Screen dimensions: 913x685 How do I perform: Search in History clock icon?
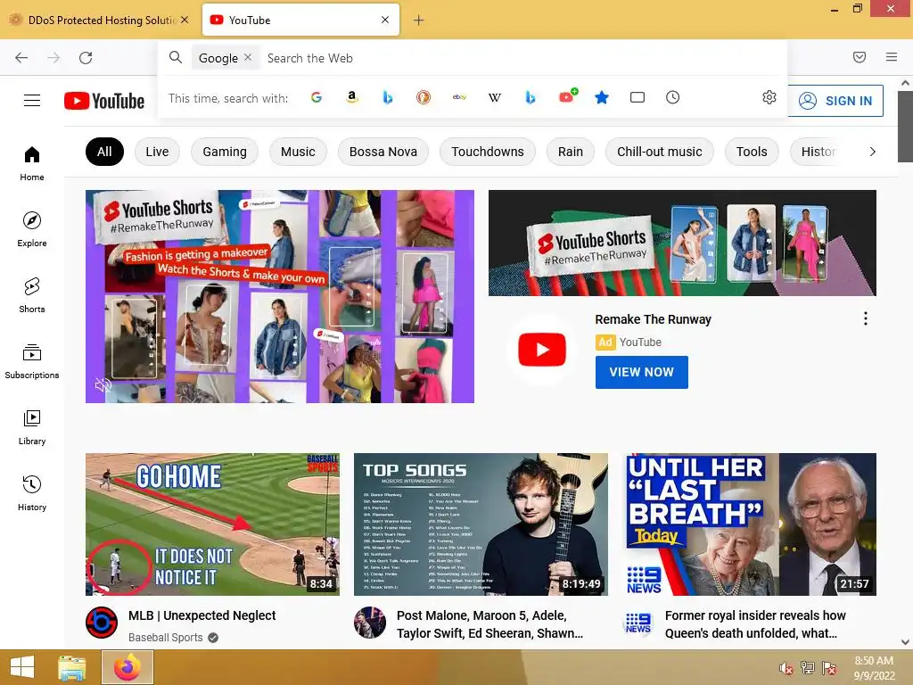(x=672, y=97)
